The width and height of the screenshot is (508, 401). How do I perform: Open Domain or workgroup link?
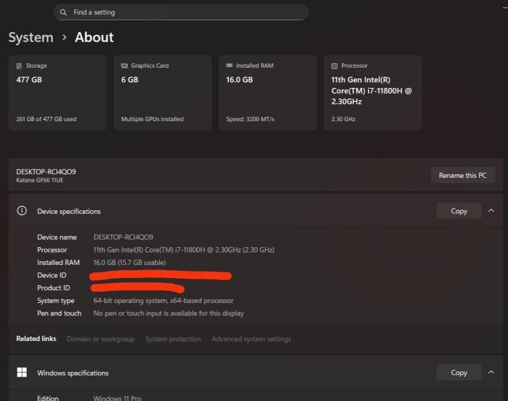click(101, 339)
